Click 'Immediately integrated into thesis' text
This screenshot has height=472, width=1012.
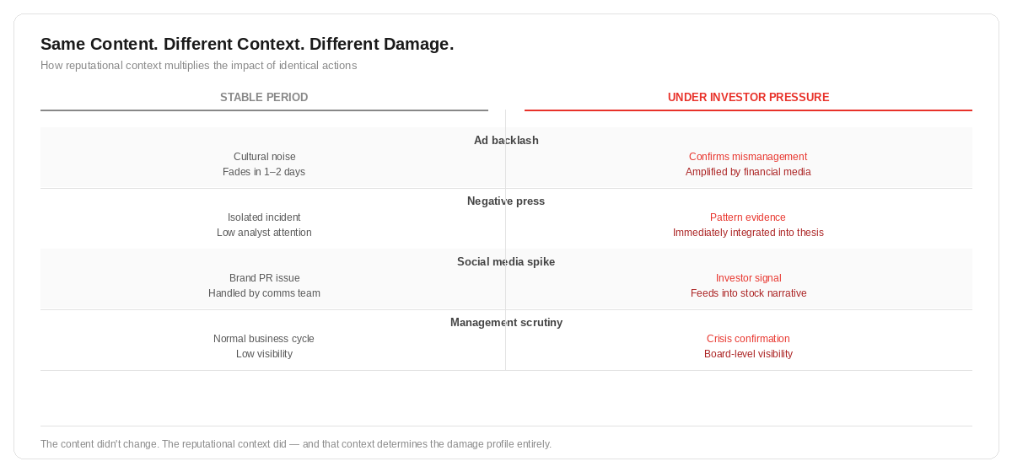tap(748, 233)
